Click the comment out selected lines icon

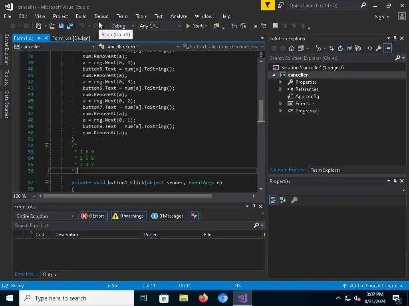coord(255,26)
